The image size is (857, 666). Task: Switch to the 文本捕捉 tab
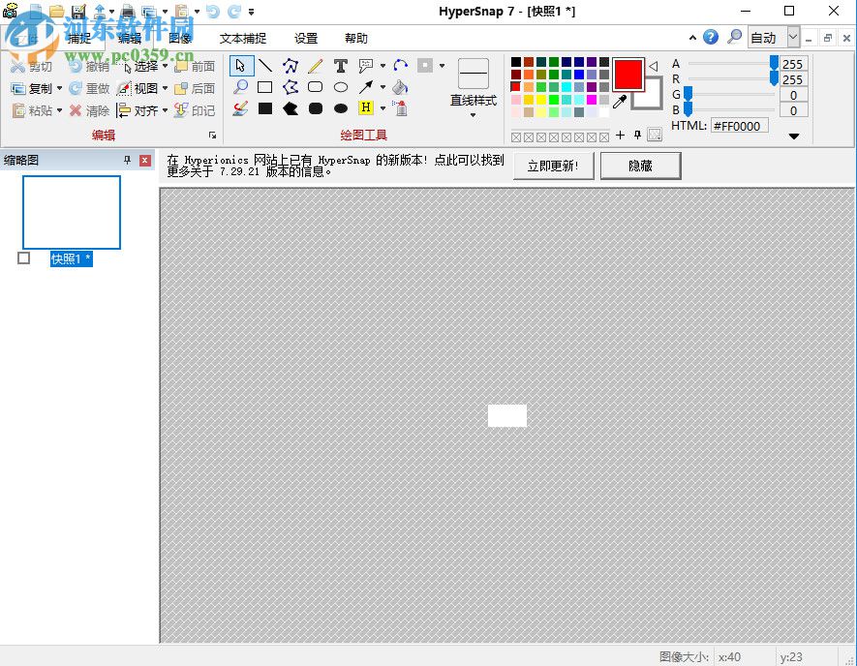click(243, 39)
